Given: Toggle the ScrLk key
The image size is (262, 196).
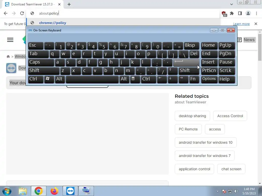Looking at the screenshot, I should [227, 71].
